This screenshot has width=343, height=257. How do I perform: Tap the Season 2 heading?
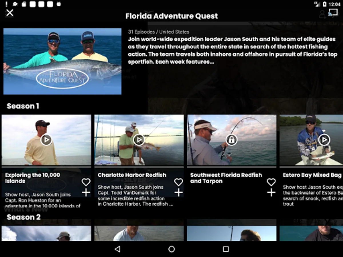24,217
